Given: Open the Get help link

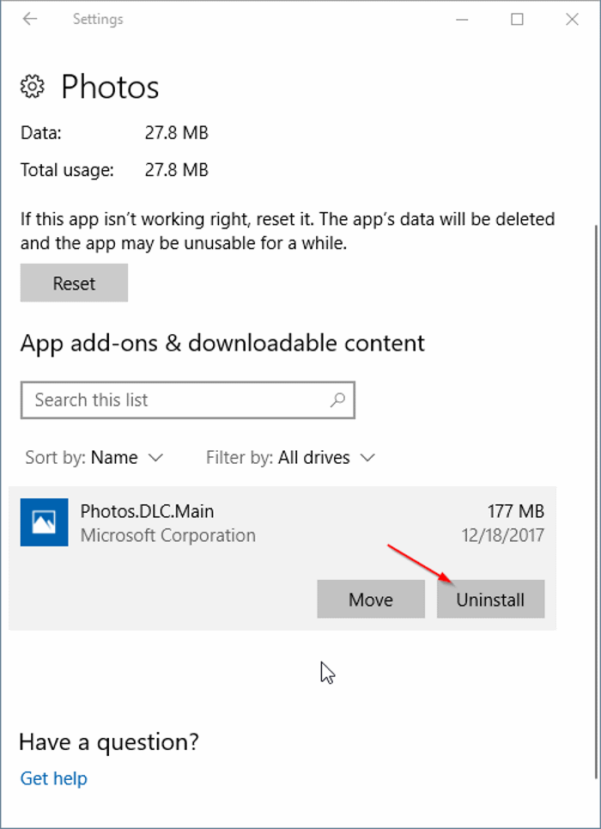Looking at the screenshot, I should point(54,778).
